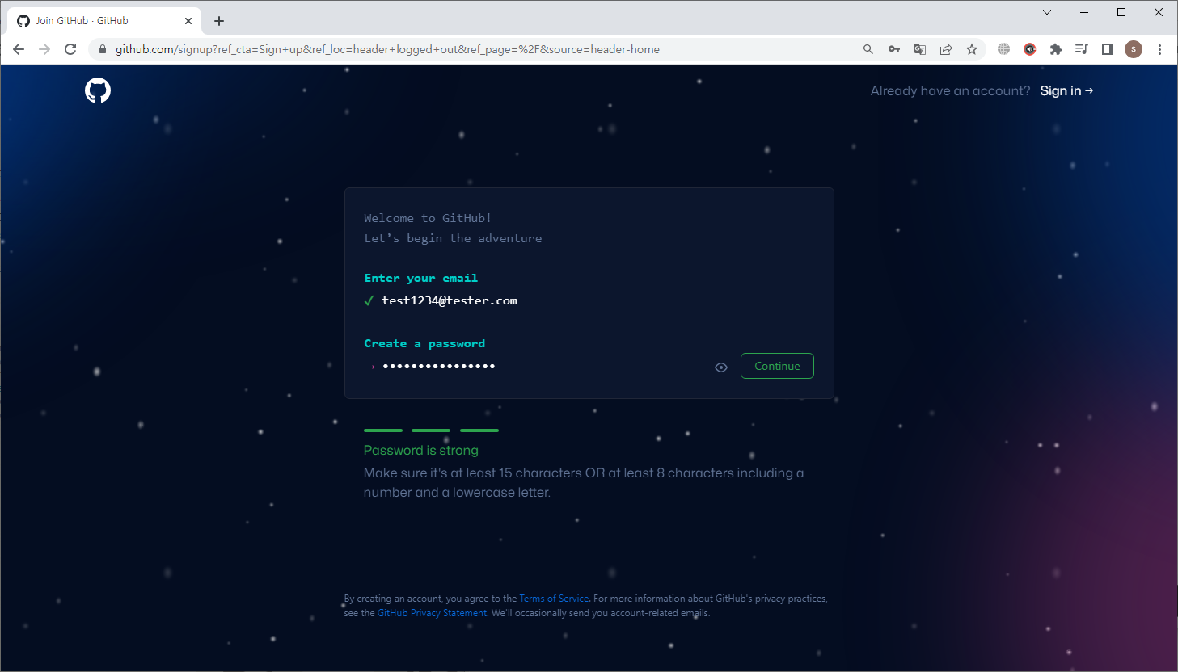Expand the tab search chevron
This screenshot has height=672, width=1178.
[1047, 12]
